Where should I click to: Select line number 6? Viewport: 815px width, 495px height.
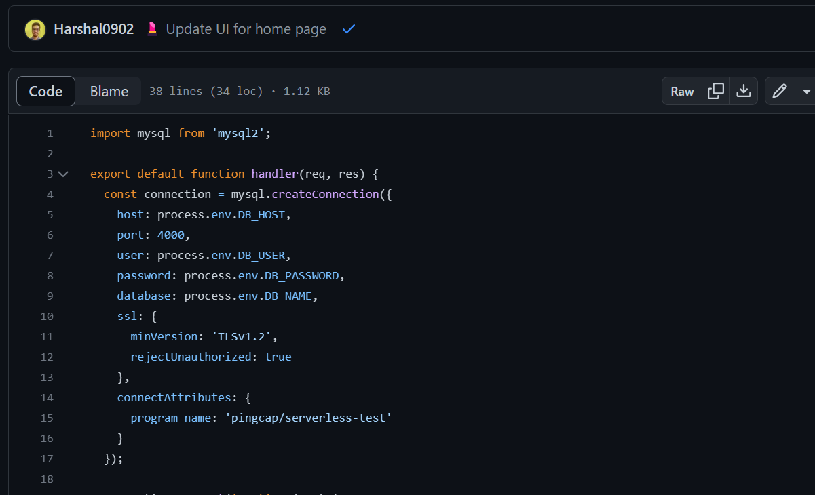50,235
